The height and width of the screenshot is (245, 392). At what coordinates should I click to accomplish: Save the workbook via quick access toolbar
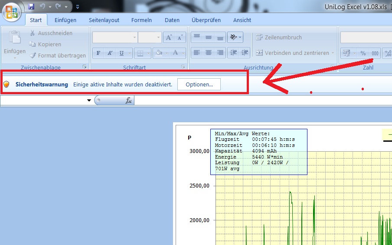click(31, 6)
